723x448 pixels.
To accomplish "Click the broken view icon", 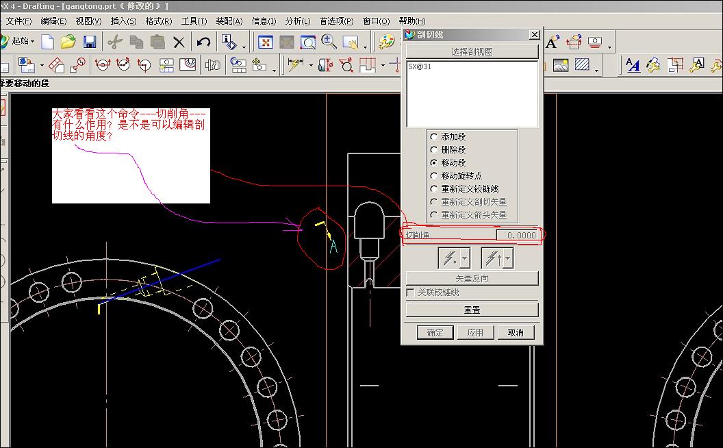I will pos(212,65).
